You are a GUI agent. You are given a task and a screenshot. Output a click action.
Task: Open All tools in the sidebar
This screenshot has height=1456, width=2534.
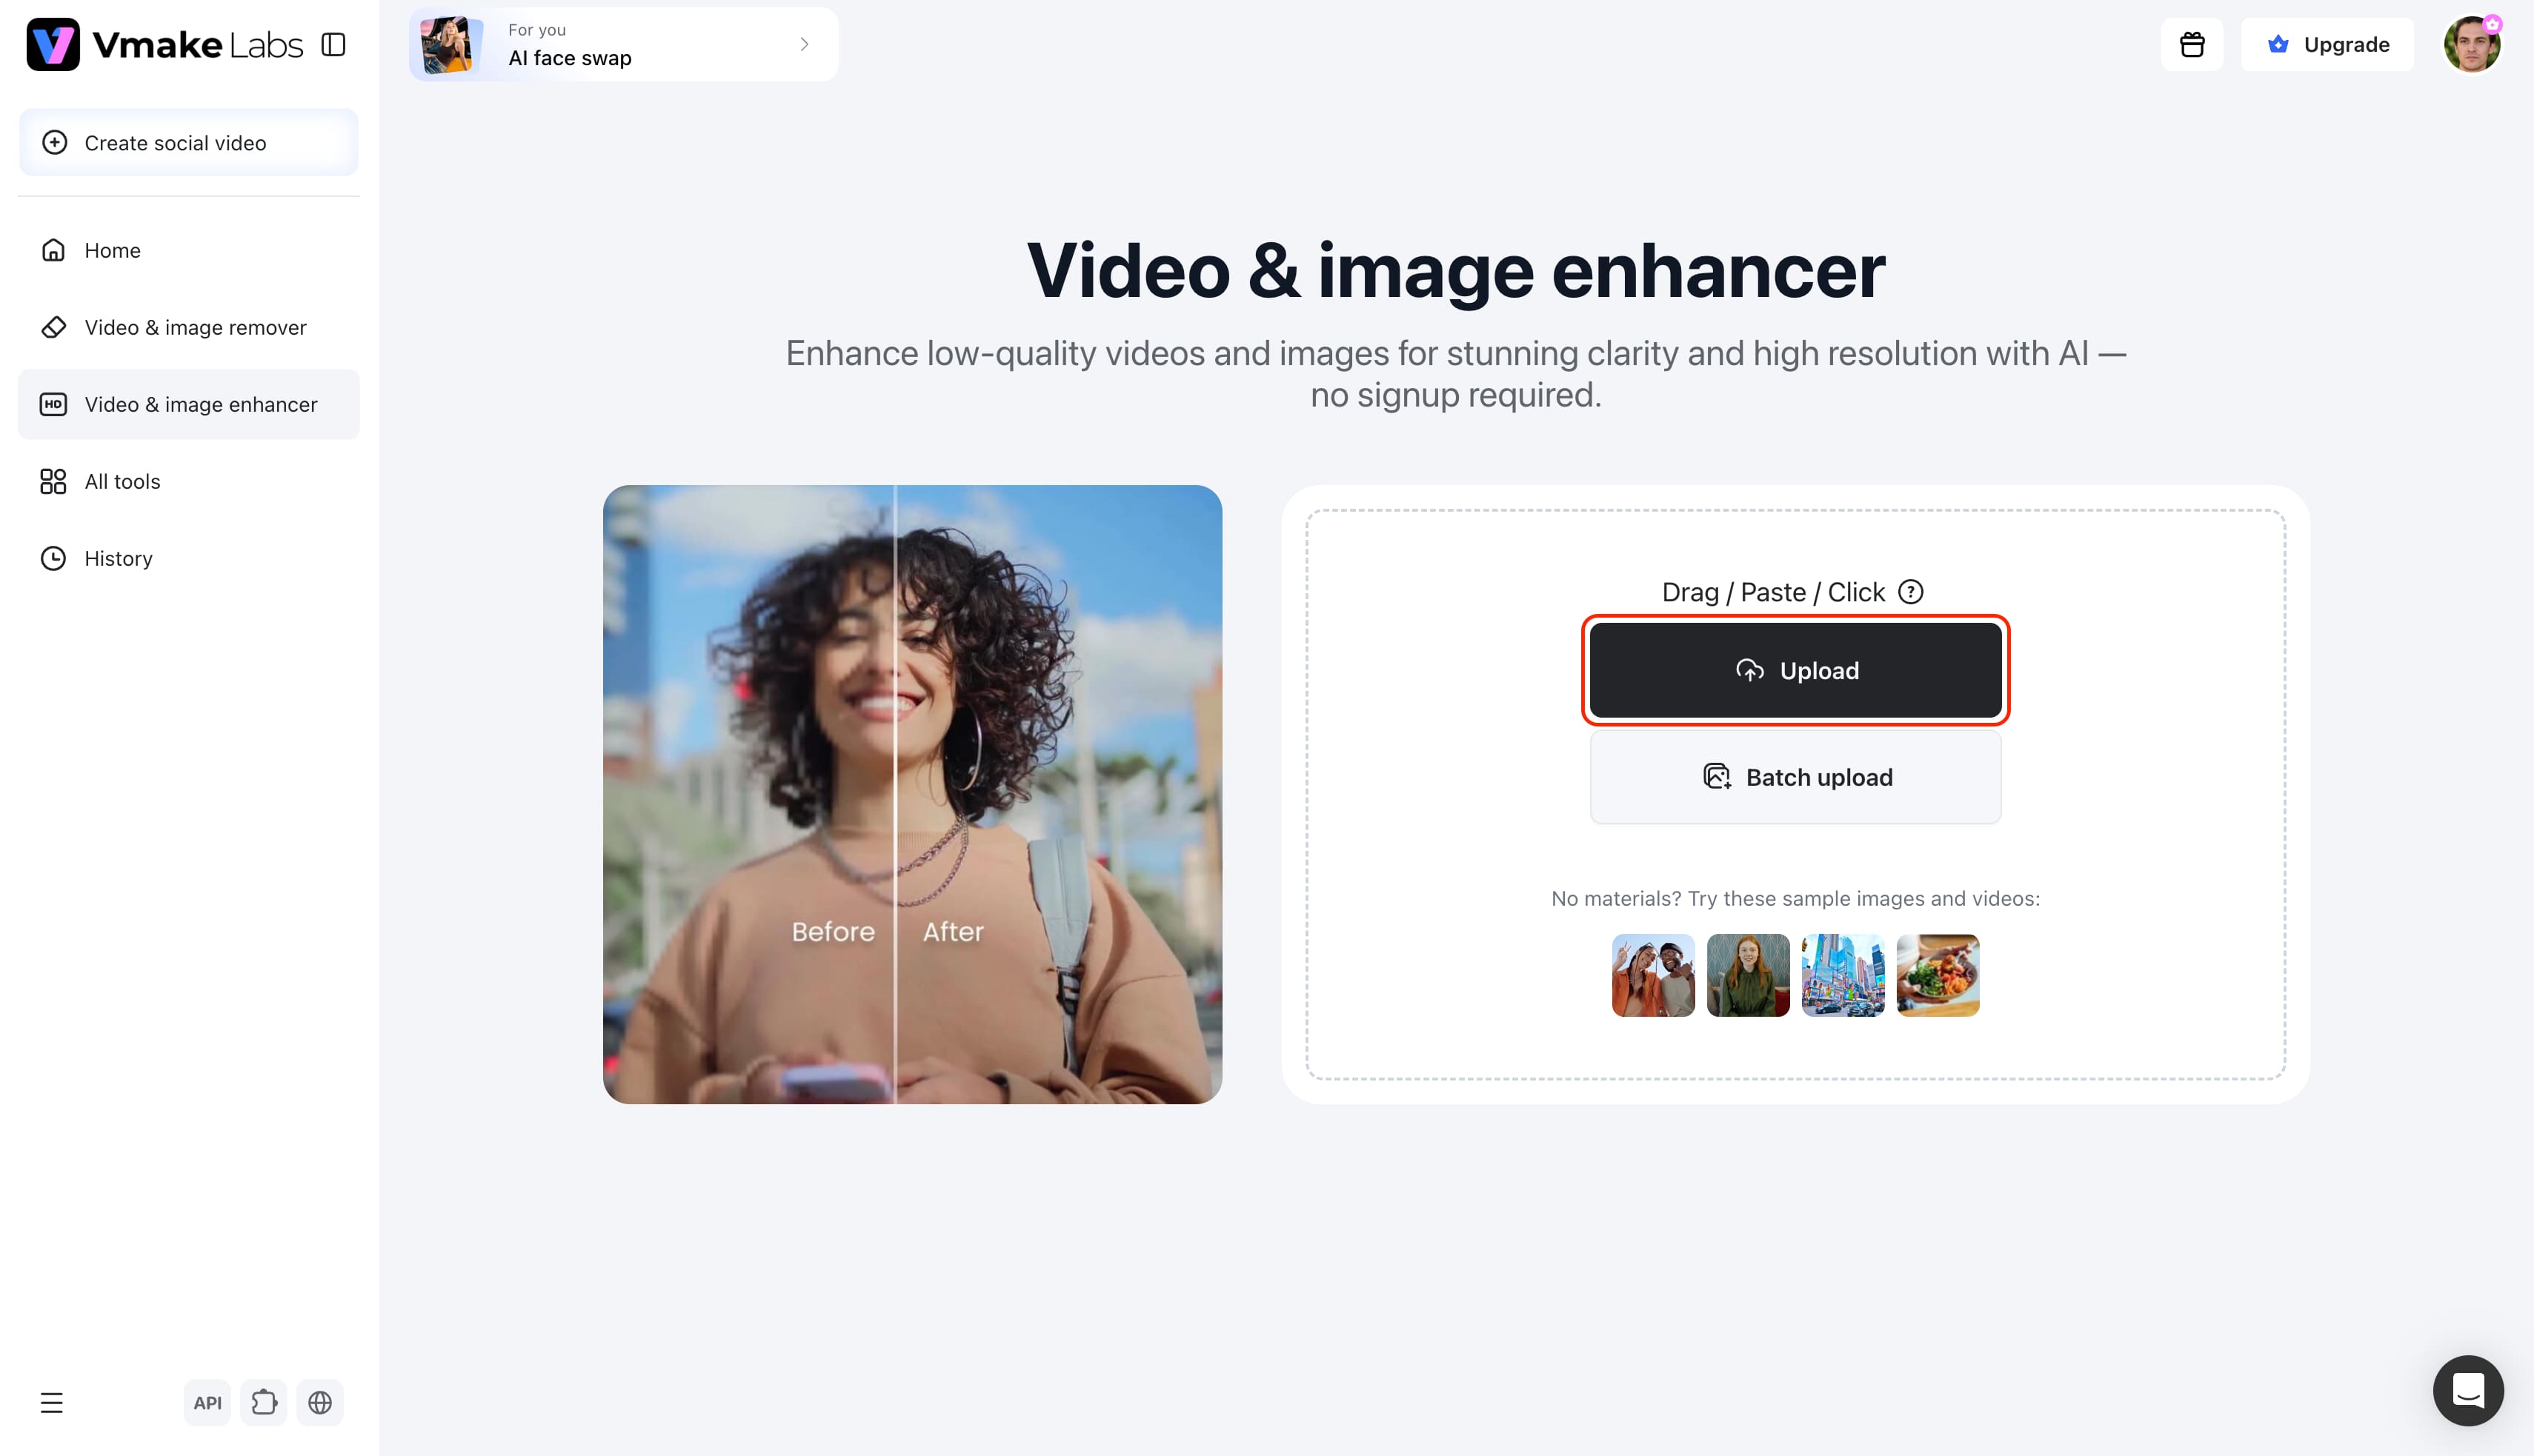pyautogui.click(x=188, y=481)
